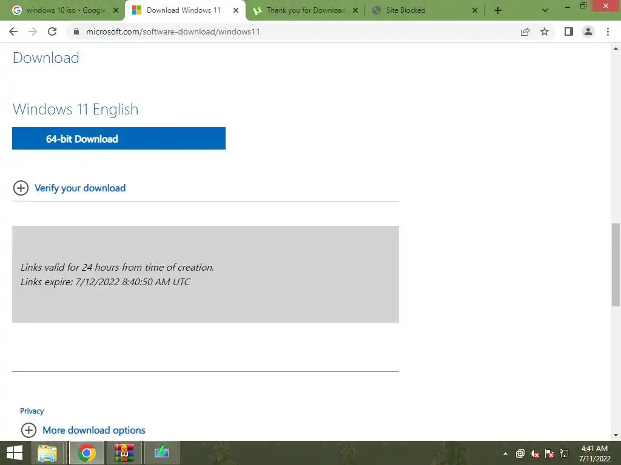Open WinRAR from the taskbar

coord(124,453)
